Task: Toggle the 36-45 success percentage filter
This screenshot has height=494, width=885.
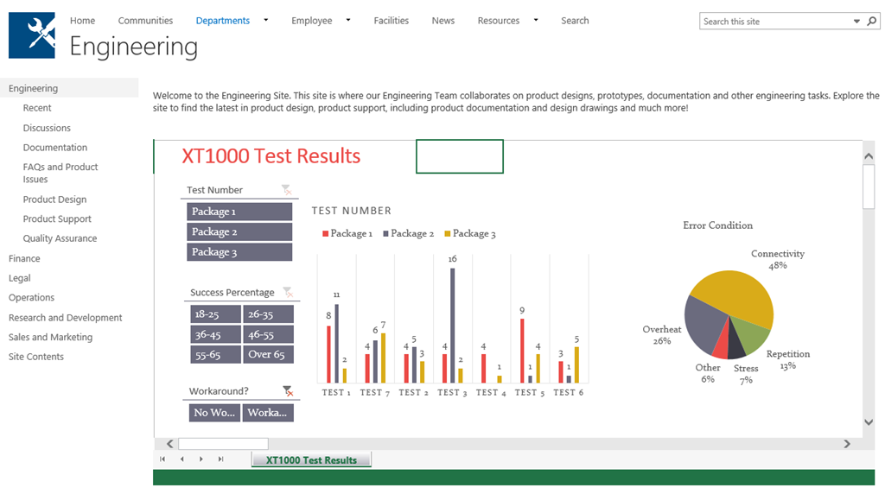Action: (x=215, y=334)
